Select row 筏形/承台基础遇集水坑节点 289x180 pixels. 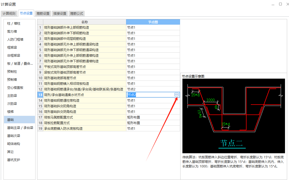tap(85, 95)
